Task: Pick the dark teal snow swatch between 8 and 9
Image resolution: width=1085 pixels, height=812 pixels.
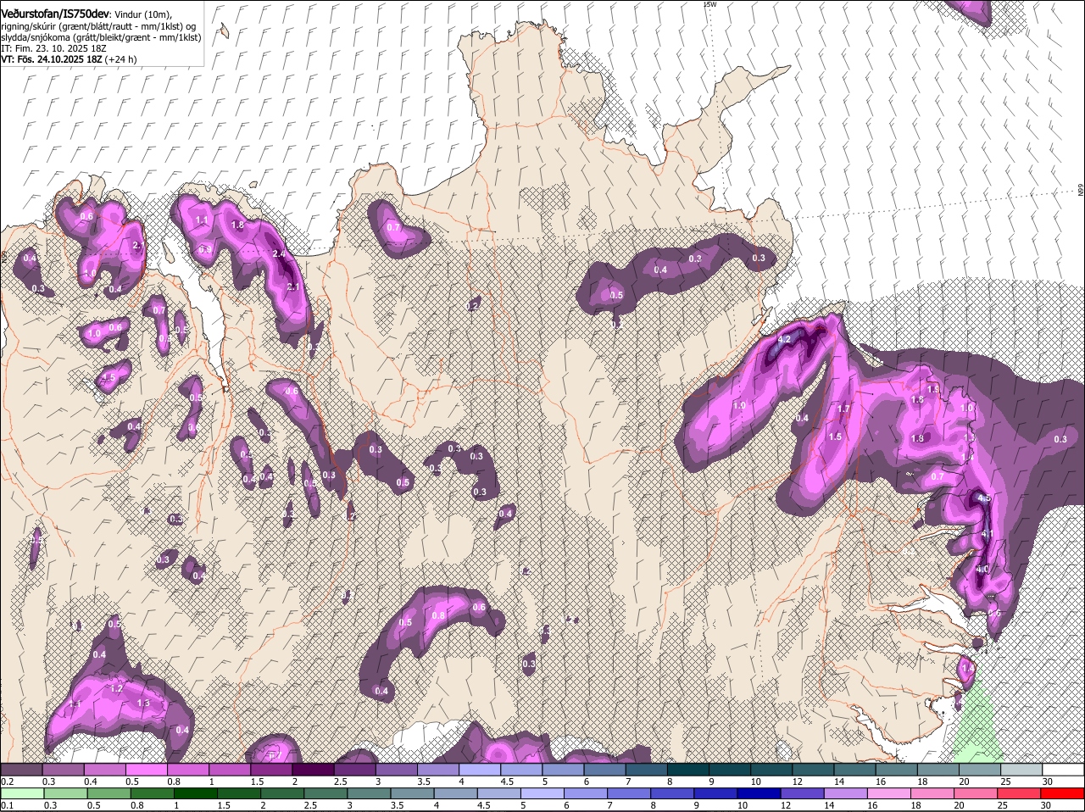Action: click(x=688, y=770)
